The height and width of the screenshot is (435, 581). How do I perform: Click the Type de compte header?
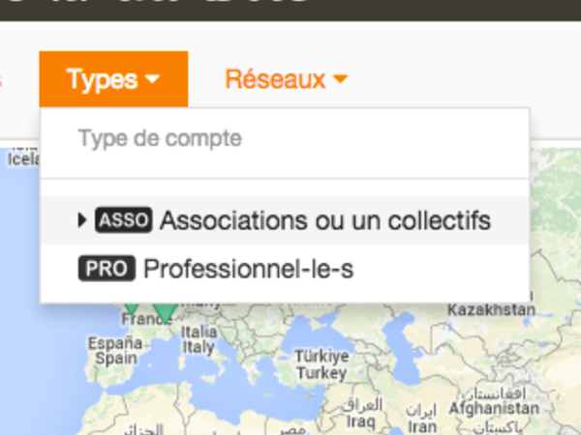[x=160, y=138]
